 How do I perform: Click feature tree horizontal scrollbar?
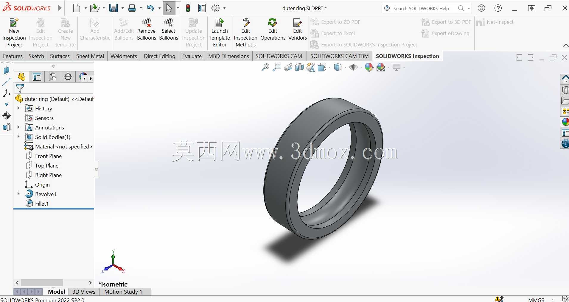[42, 282]
